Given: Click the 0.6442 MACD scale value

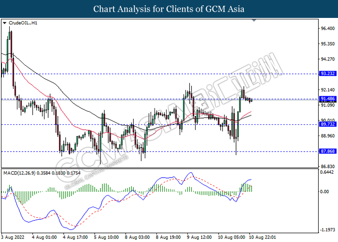Looking at the screenshot, I should pos(328,172).
